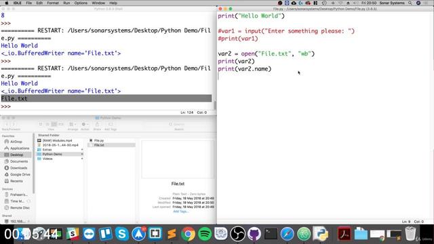The image size is (434, 244).
Task: Open TeamViewer from the Dock
Action: pyautogui.click(x=89, y=234)
